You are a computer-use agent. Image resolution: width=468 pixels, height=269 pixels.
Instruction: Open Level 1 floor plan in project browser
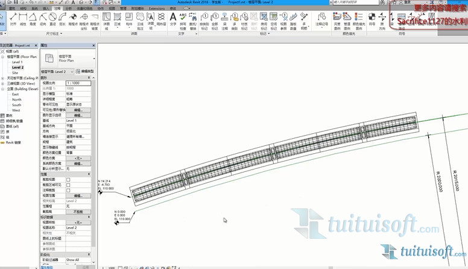pyautogui.click(x=17, y=62)
